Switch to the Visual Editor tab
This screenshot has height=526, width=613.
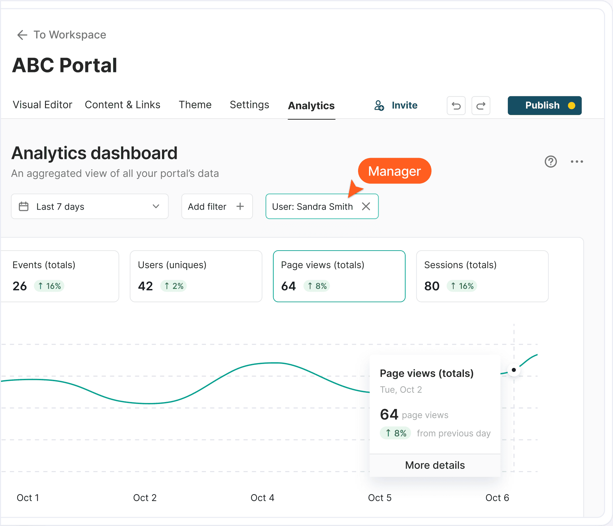click(42, 105)
